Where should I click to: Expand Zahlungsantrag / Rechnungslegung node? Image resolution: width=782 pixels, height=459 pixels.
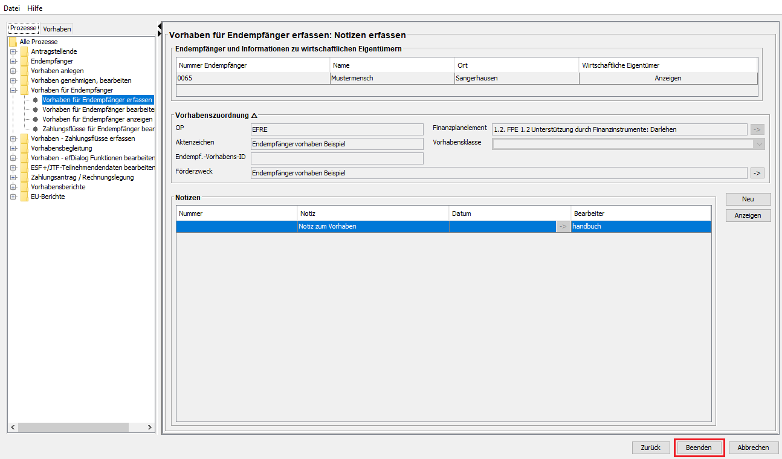click(13, 177)
